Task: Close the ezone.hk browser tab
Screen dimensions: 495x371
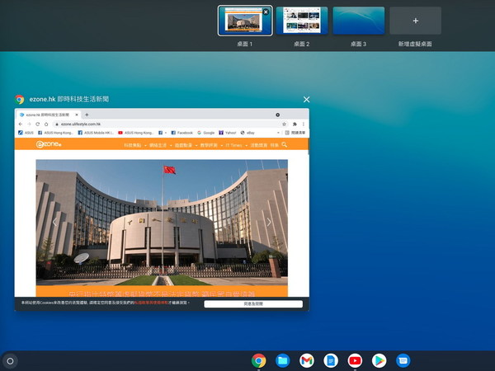Action: click(77, 115)
